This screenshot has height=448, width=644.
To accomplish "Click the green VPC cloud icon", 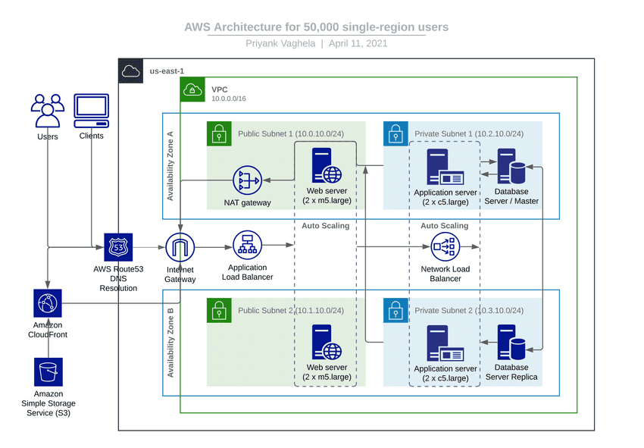I will [x=192, y=89].
